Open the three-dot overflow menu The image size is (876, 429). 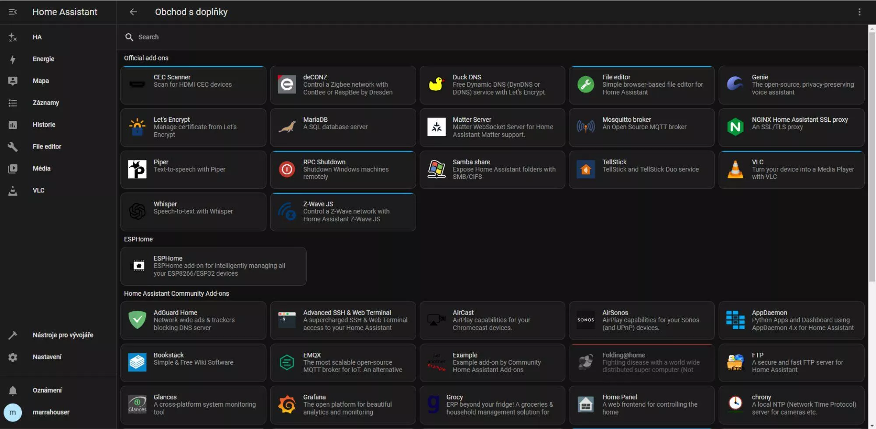(859, 12)
